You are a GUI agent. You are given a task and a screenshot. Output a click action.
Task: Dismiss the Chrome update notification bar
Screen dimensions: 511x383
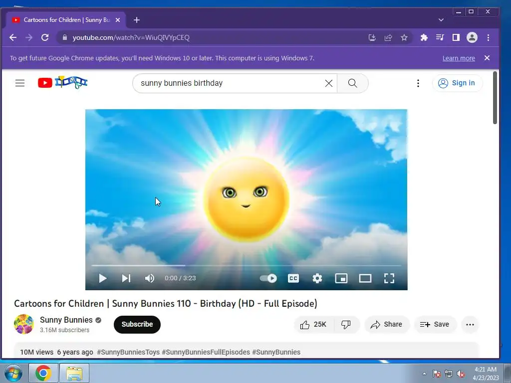[487, 58]
